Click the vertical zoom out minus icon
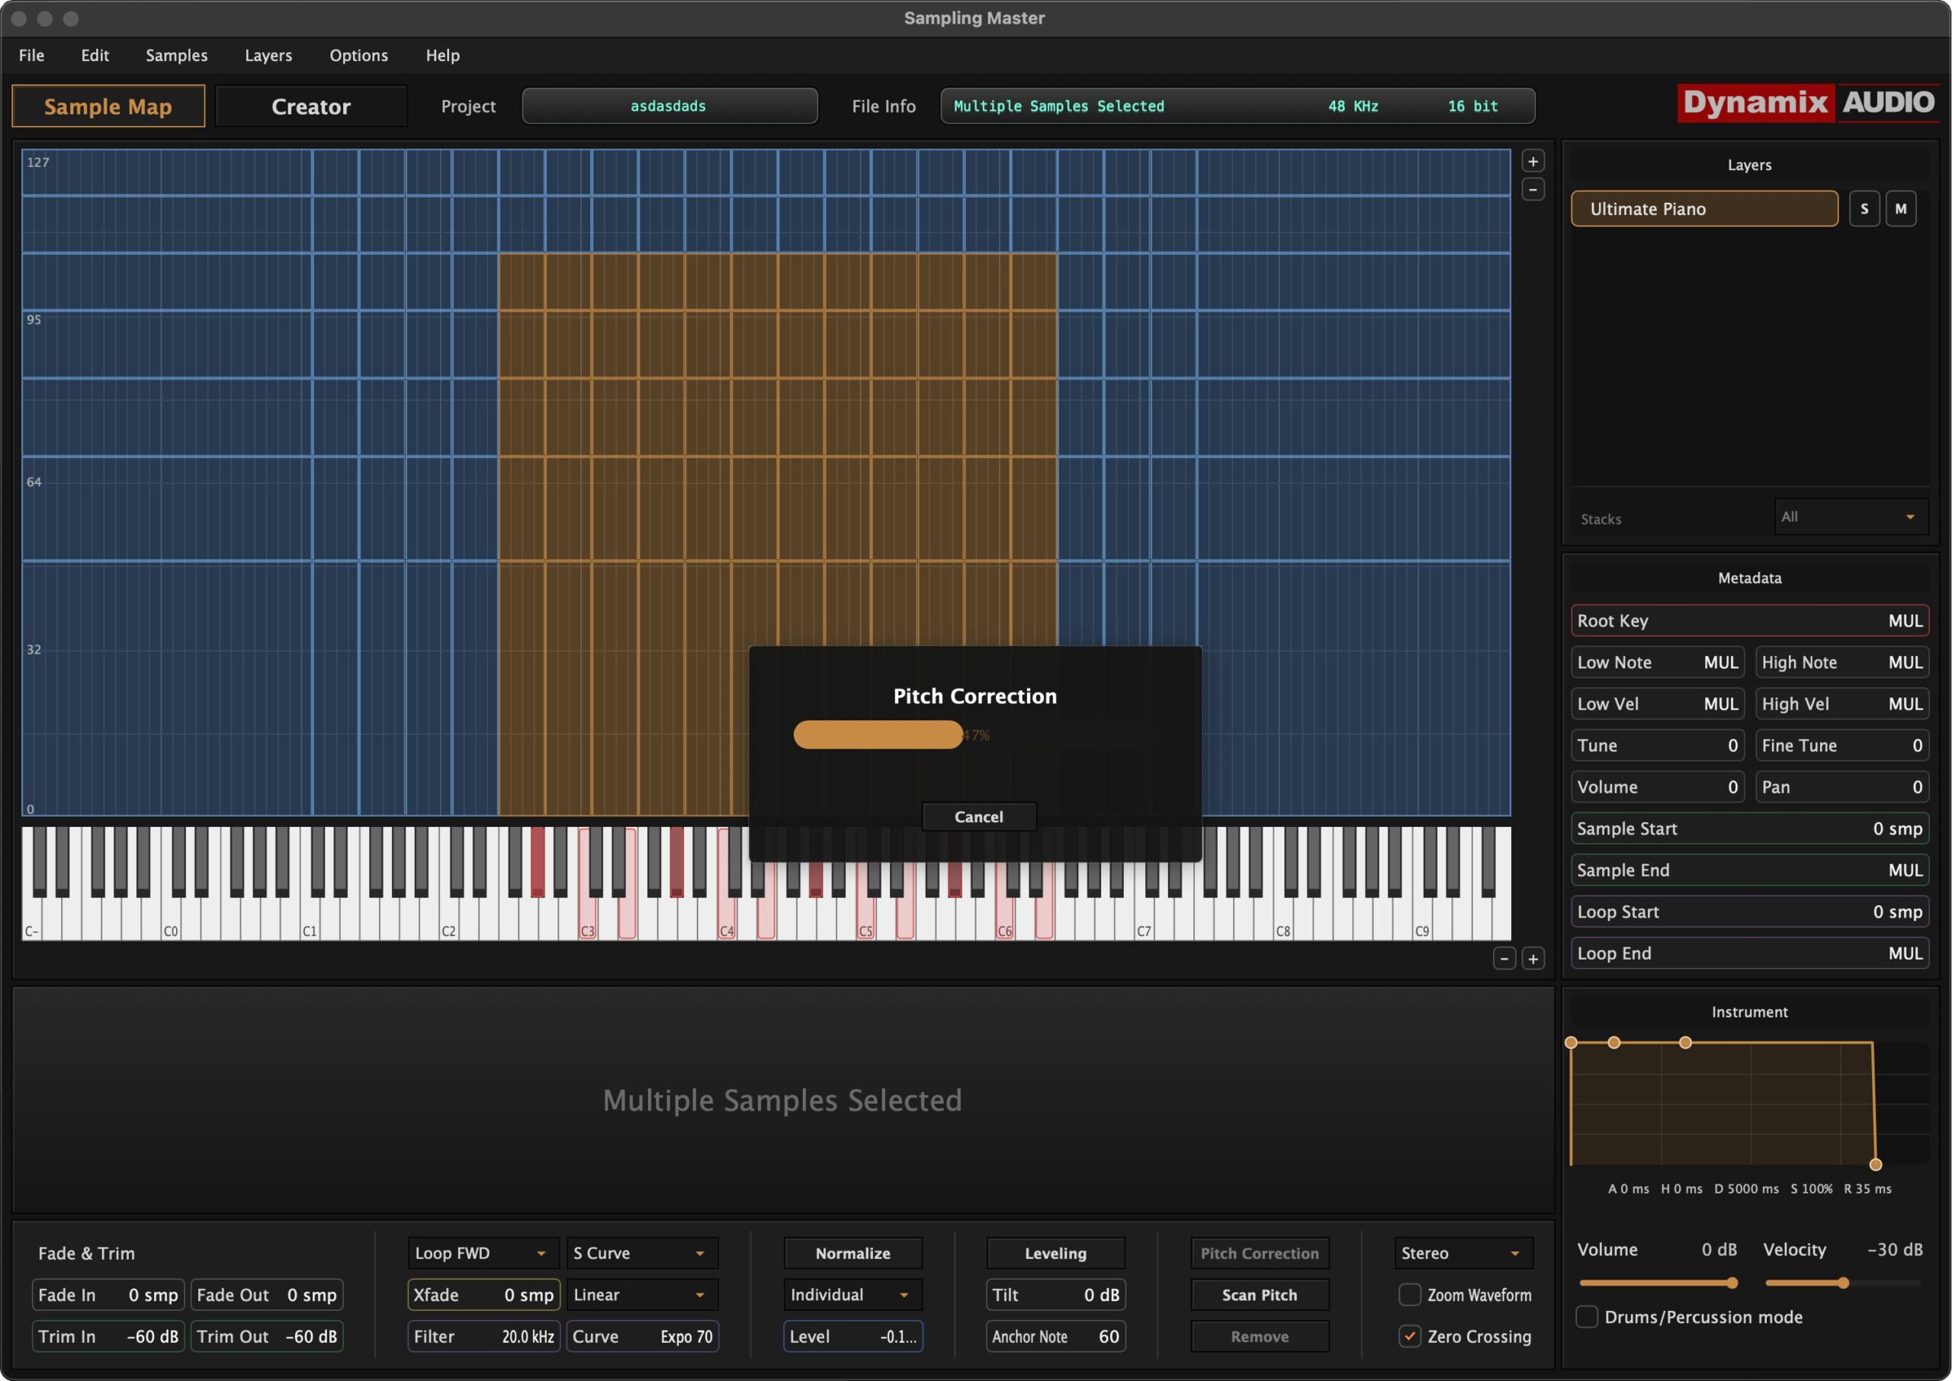1952x1381 pixels. point(1533,190)
